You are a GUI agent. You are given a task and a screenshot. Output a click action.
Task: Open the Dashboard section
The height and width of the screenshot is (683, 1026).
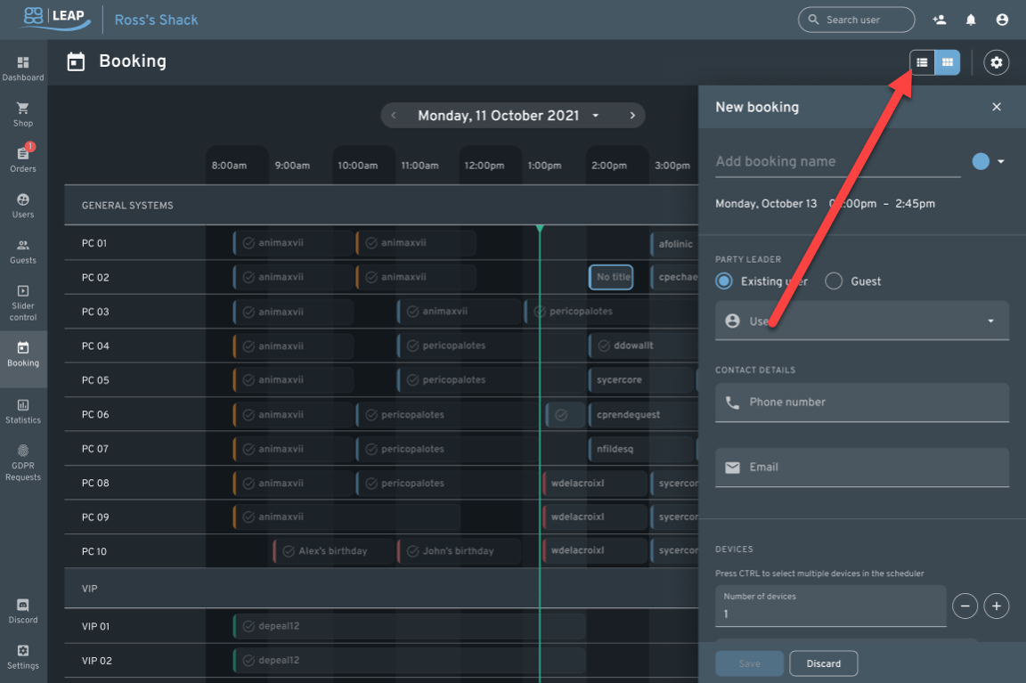(23, 68)
